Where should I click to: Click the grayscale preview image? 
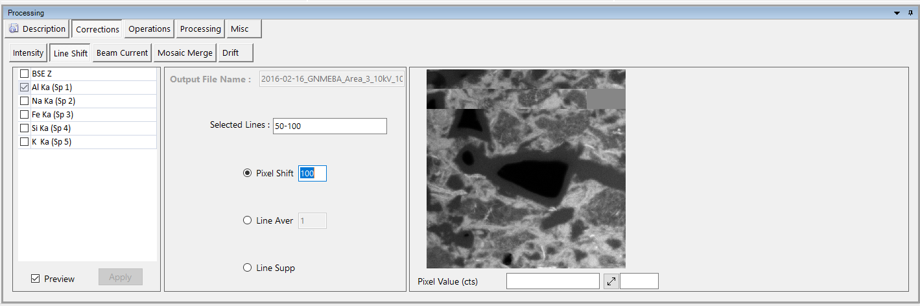526,169
